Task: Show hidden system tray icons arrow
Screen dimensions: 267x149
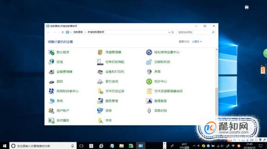Action: (194, 146)
